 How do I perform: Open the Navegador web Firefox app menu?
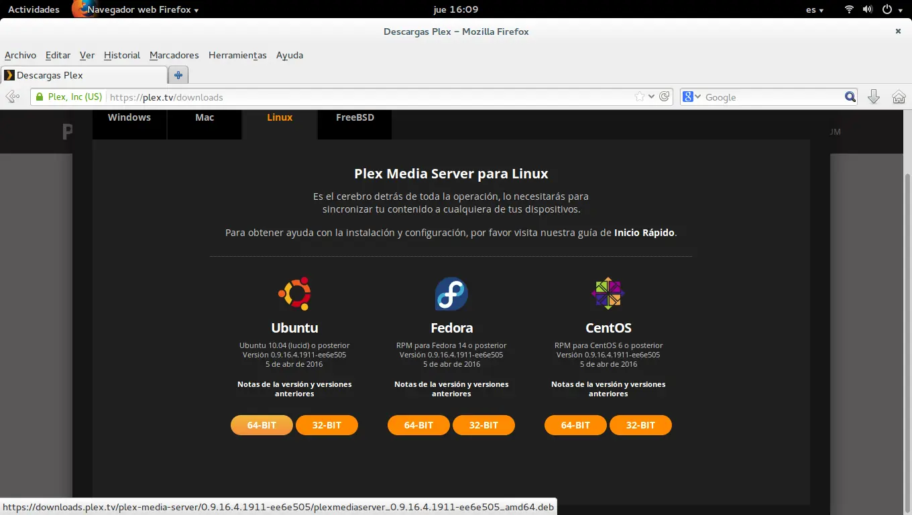click(x=143, y=9)
